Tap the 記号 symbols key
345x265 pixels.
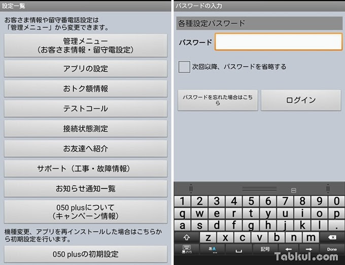tap(265, 249)
